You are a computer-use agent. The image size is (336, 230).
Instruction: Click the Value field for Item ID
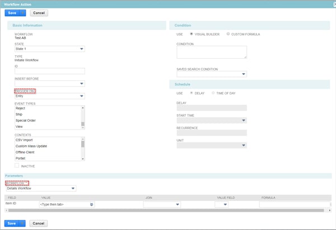pyautogui.click(x=64, y=204)
